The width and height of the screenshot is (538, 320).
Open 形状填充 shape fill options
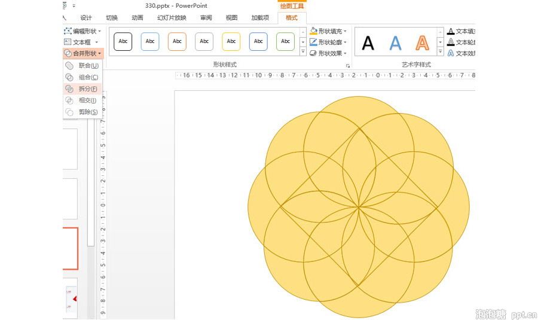[x=328, y=31]
